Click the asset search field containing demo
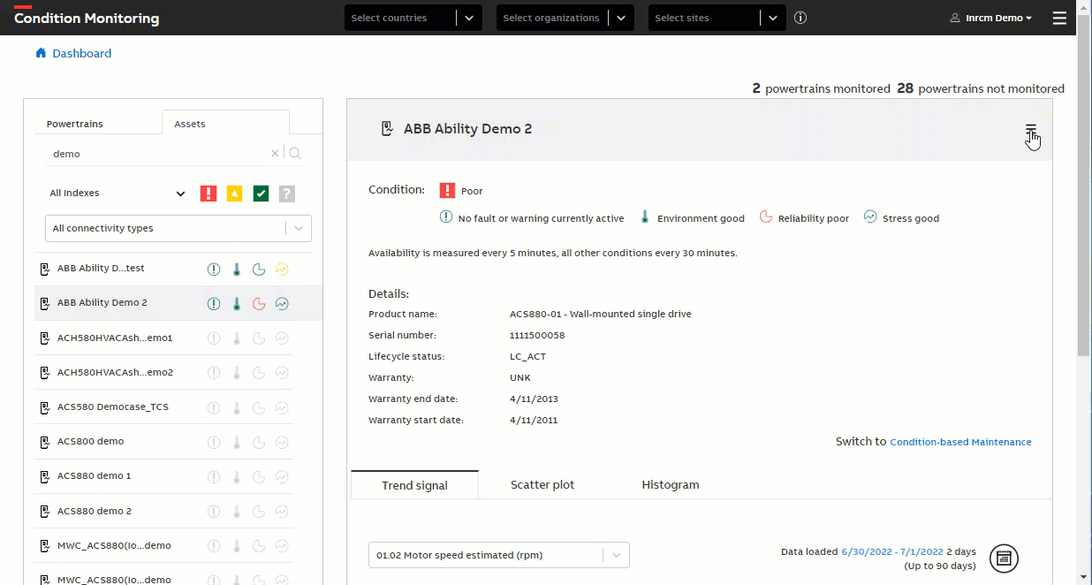Viewport: 1092px width, 585px height. [x=159, y=154]
